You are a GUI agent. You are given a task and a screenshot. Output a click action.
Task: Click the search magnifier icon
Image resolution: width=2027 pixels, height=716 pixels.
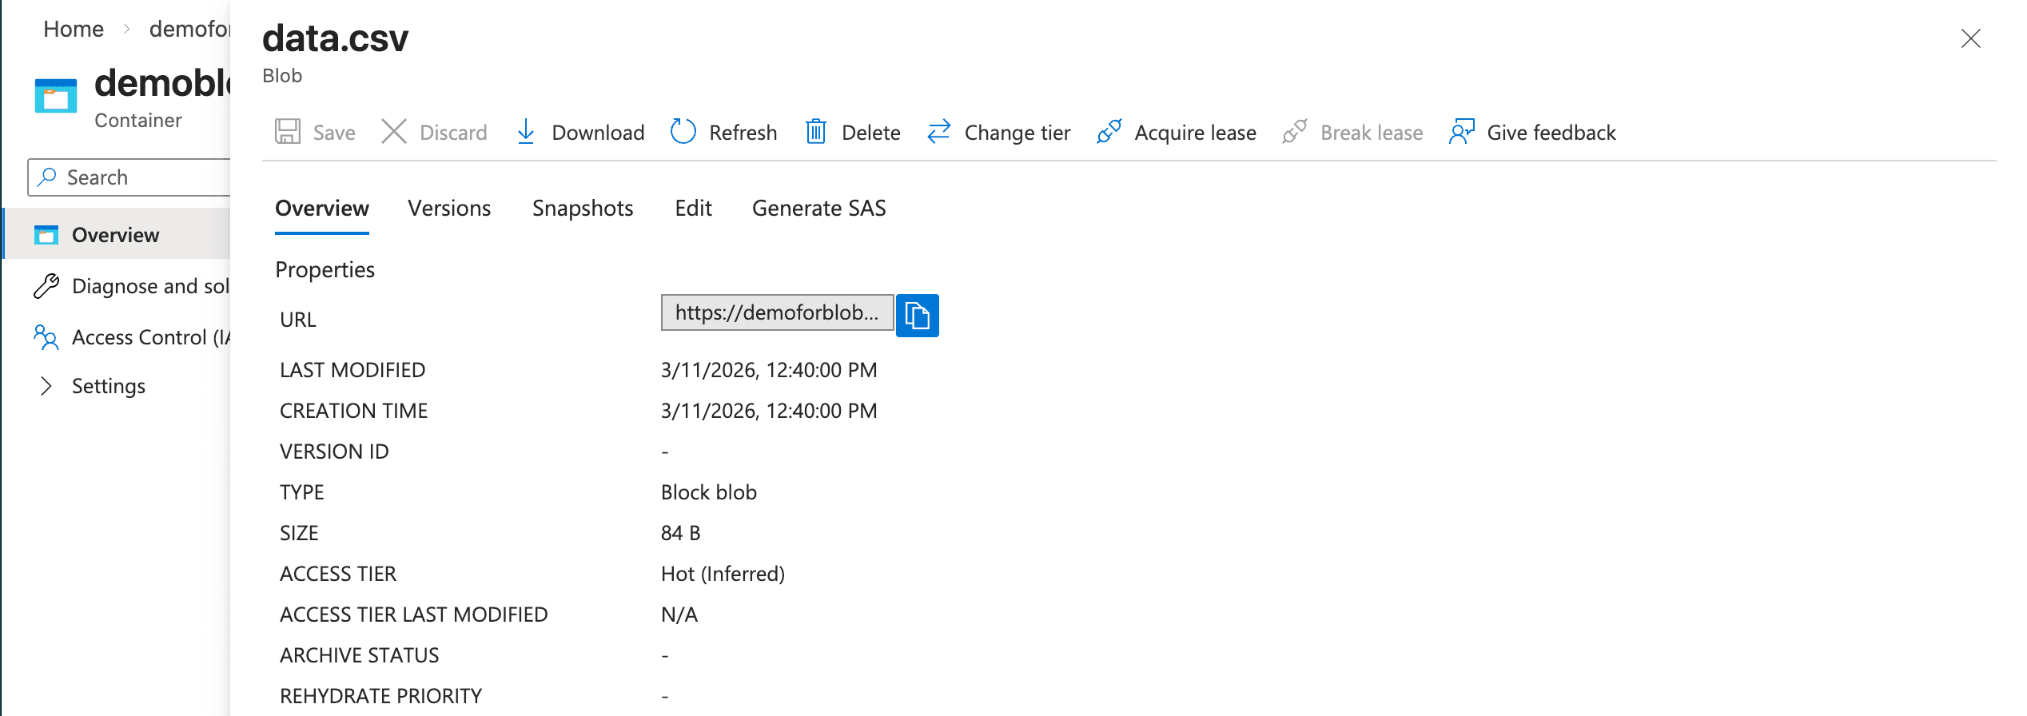tap(47, 177)
